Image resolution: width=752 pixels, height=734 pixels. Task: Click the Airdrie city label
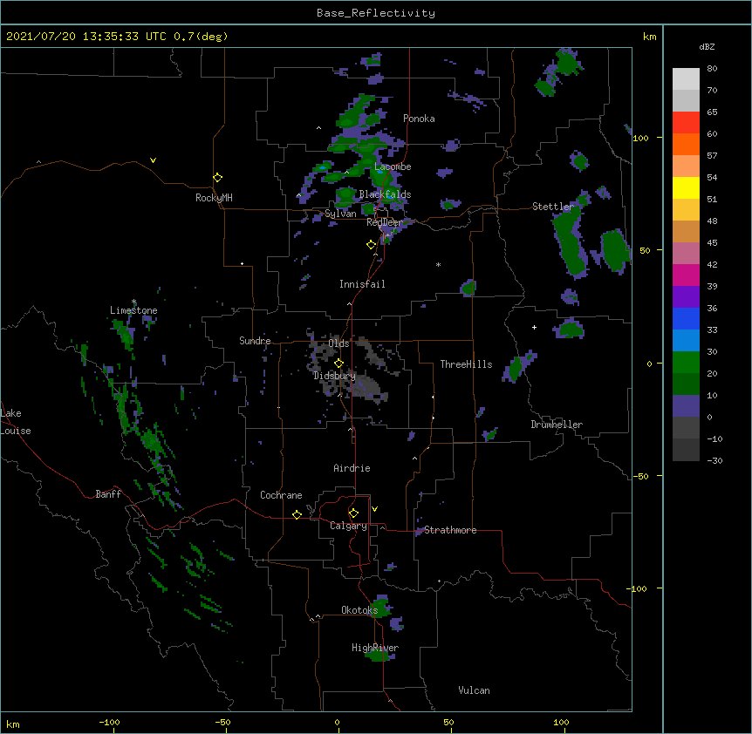pyautogui.click(x=352, y=468)
